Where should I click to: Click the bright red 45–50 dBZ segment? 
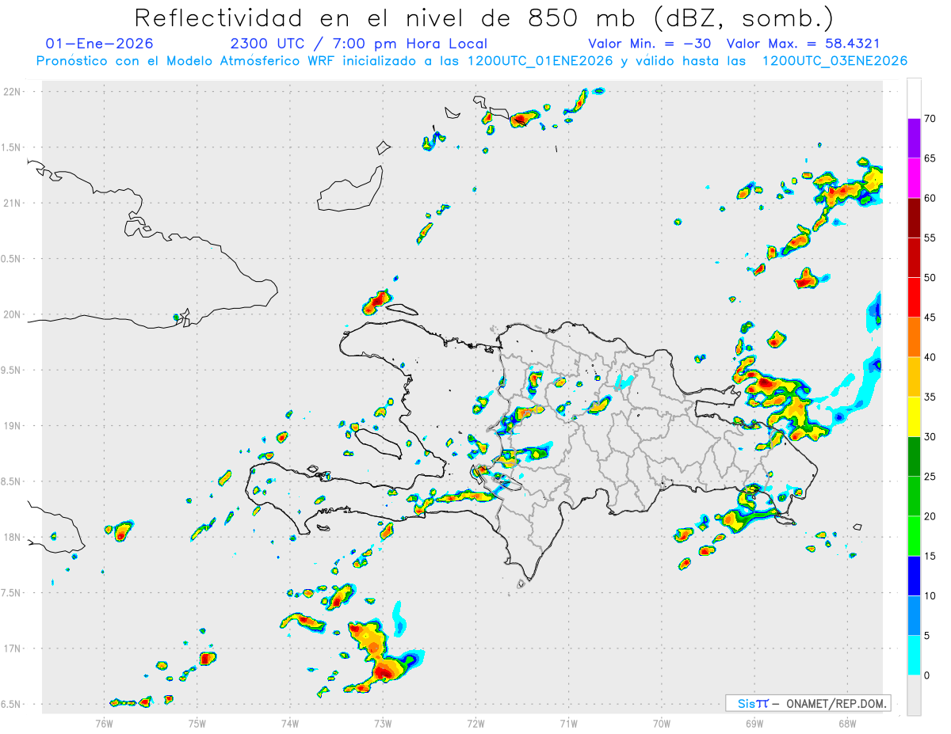(x=914, y=298)
